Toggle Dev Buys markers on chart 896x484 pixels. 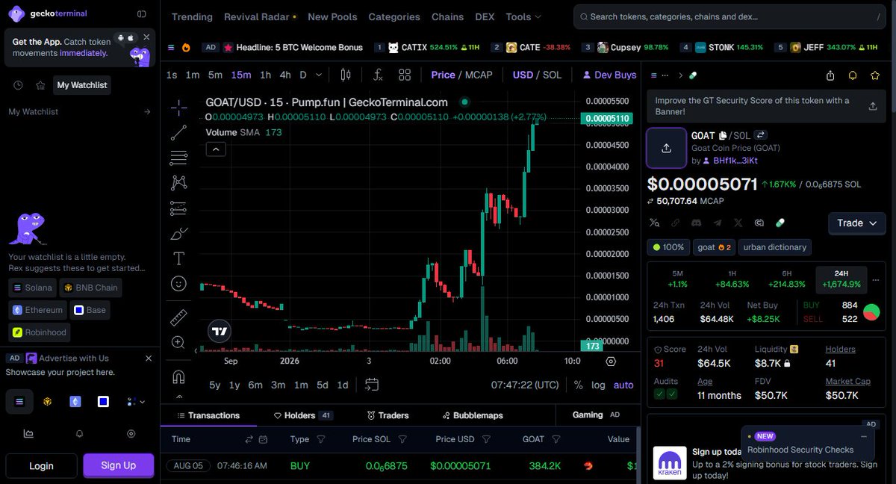tap(609, 75)
